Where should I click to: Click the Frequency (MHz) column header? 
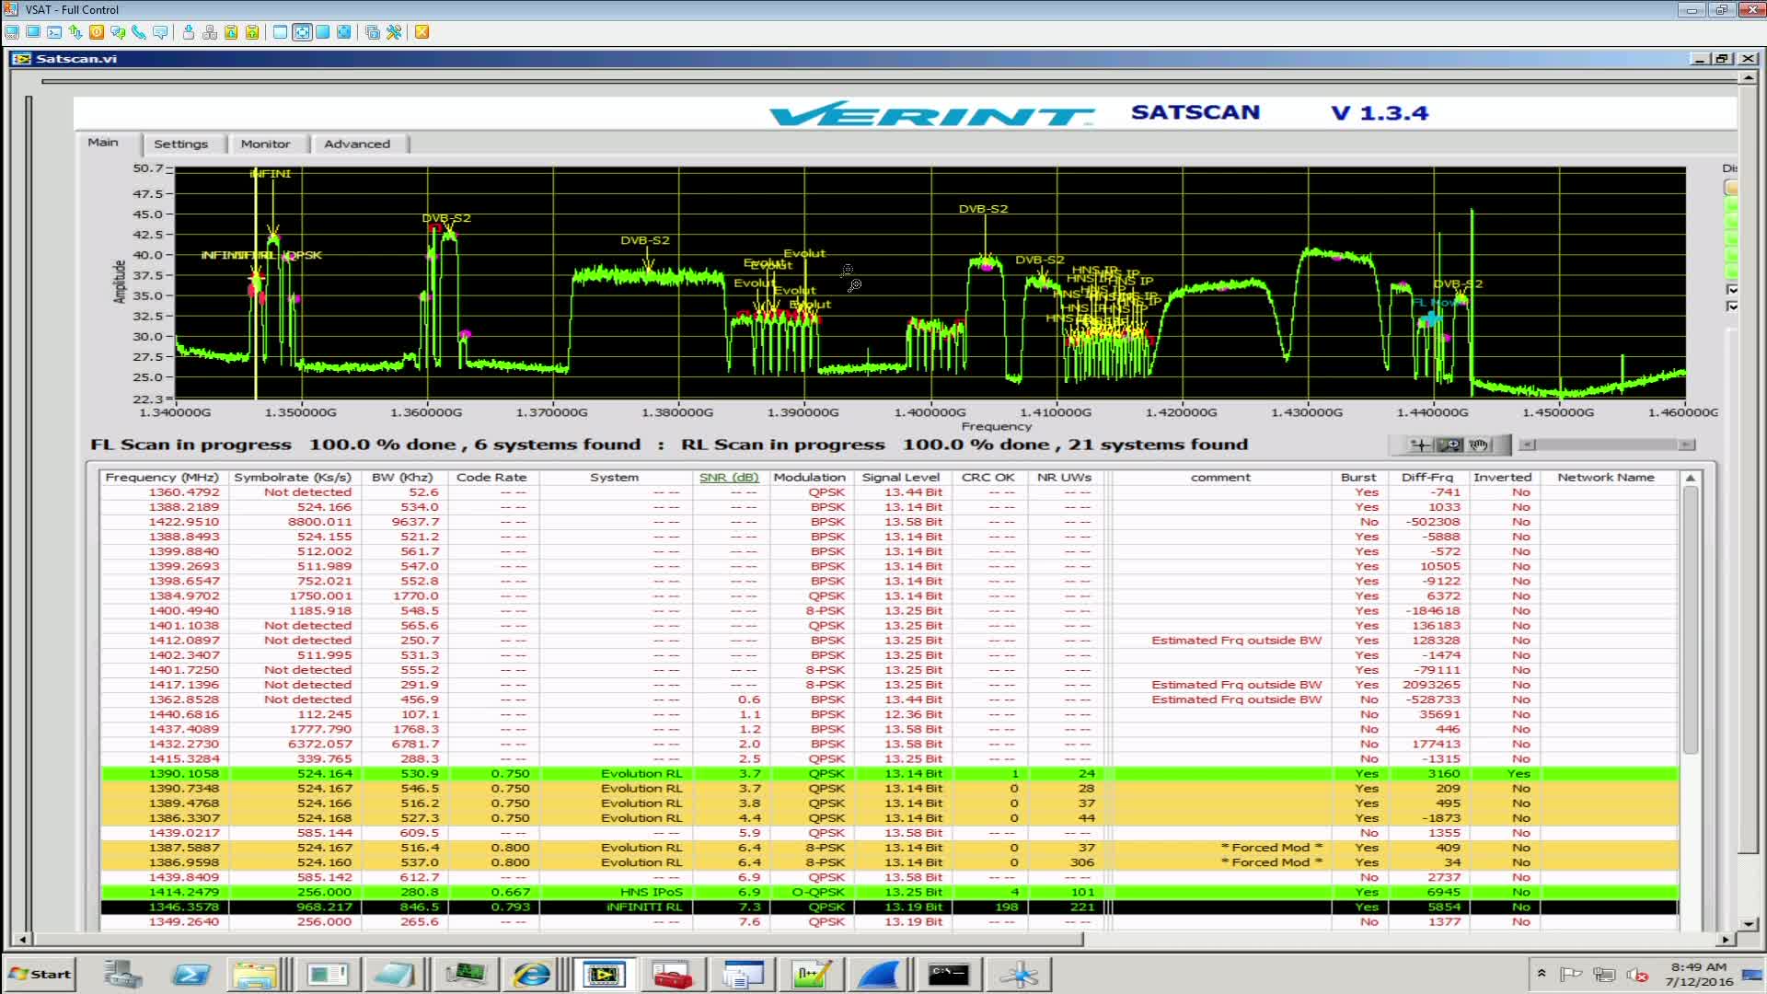[162, 478]
